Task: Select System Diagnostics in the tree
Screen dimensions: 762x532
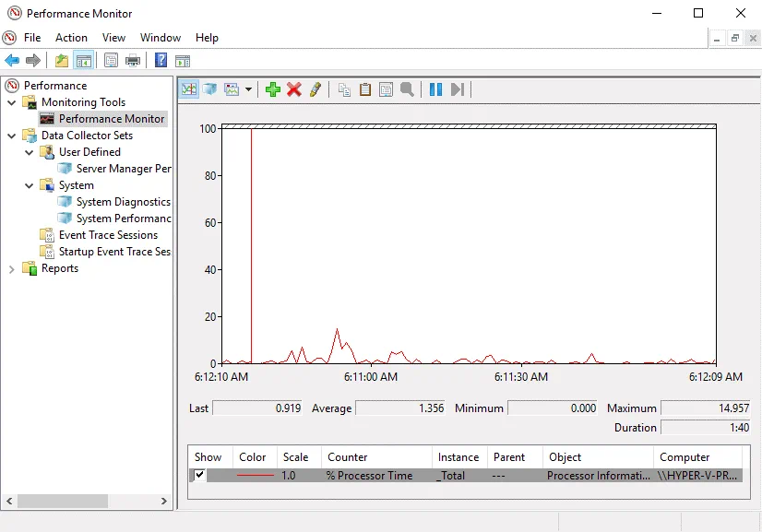Action: pyautogui.click(x=123, y=202)
